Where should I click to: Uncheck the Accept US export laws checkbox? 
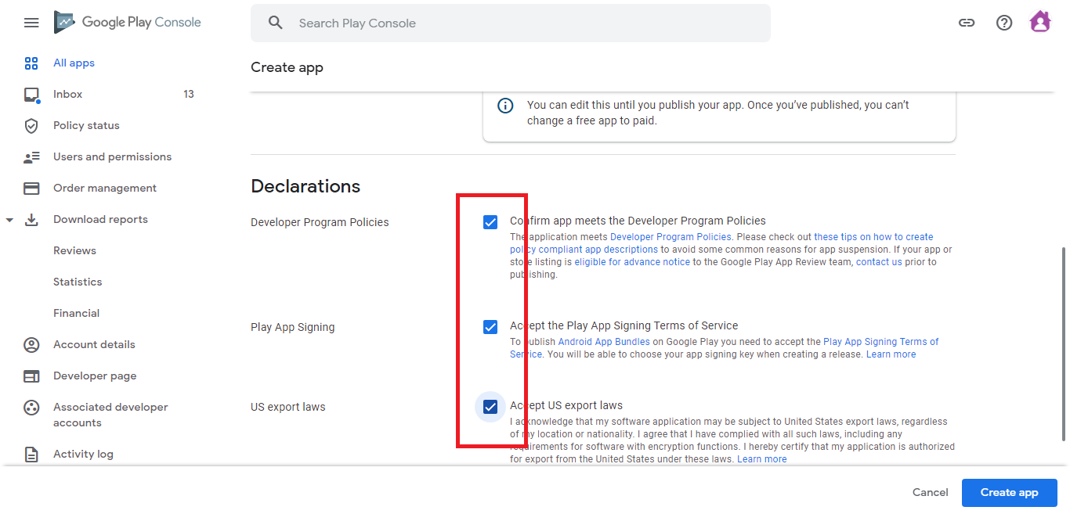click(490, 407)
